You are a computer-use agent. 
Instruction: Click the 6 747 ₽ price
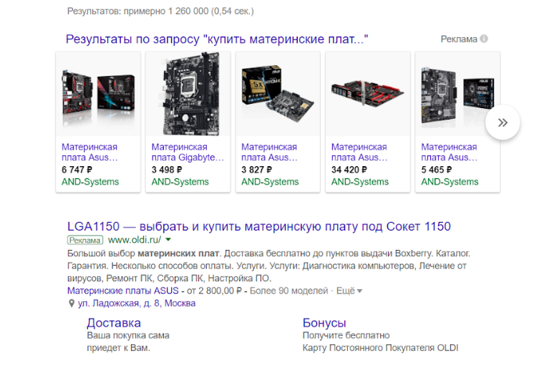pos(77,170)
